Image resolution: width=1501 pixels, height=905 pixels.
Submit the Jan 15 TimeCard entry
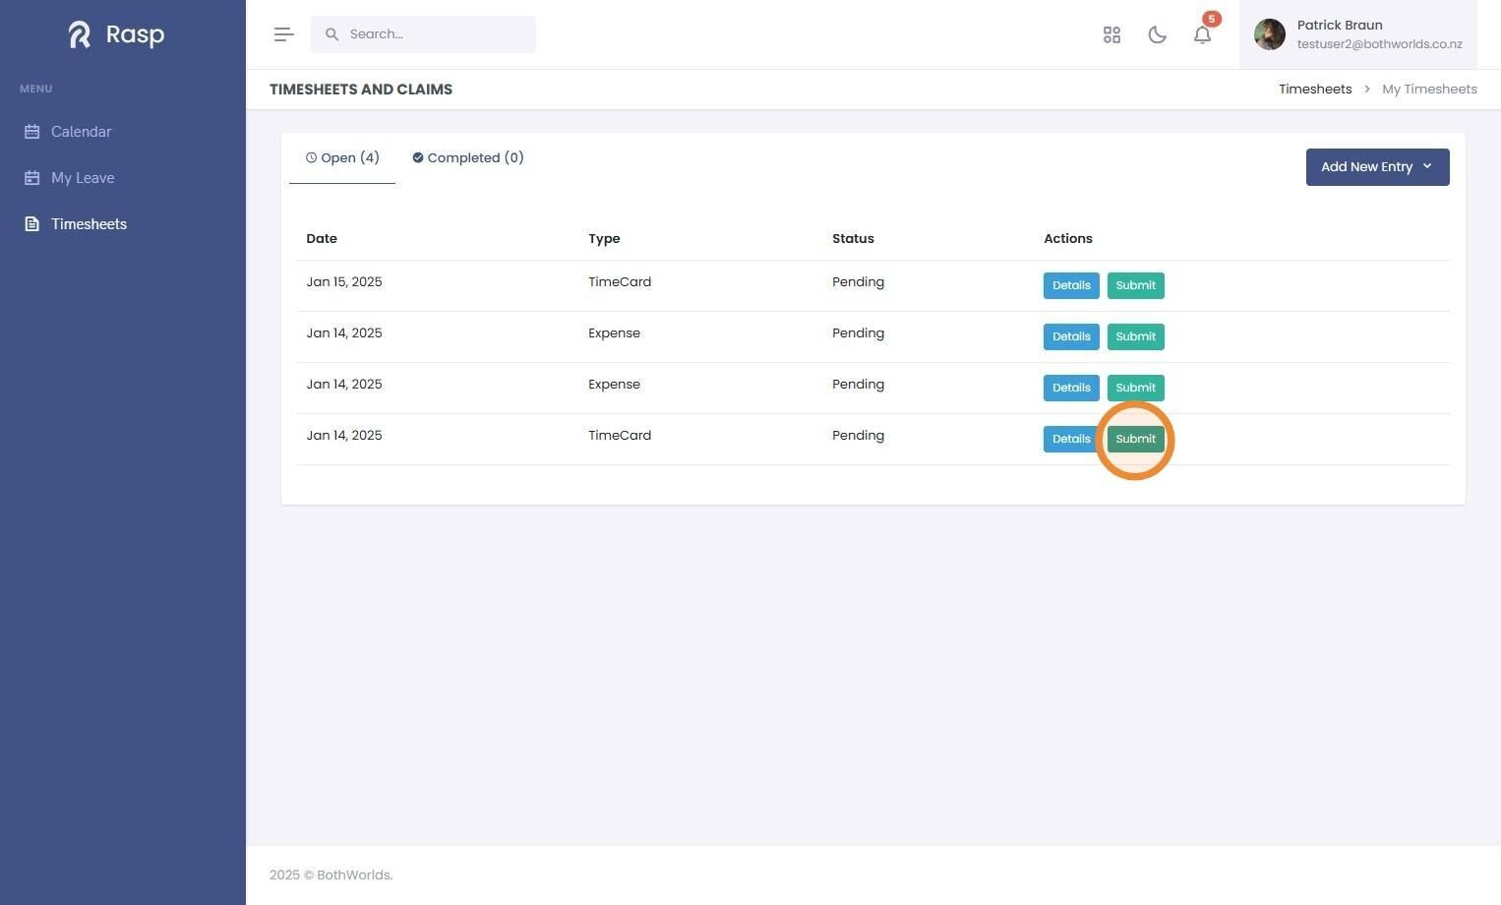1135,285
